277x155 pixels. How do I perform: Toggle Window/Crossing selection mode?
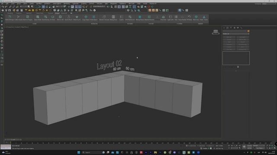39,7
